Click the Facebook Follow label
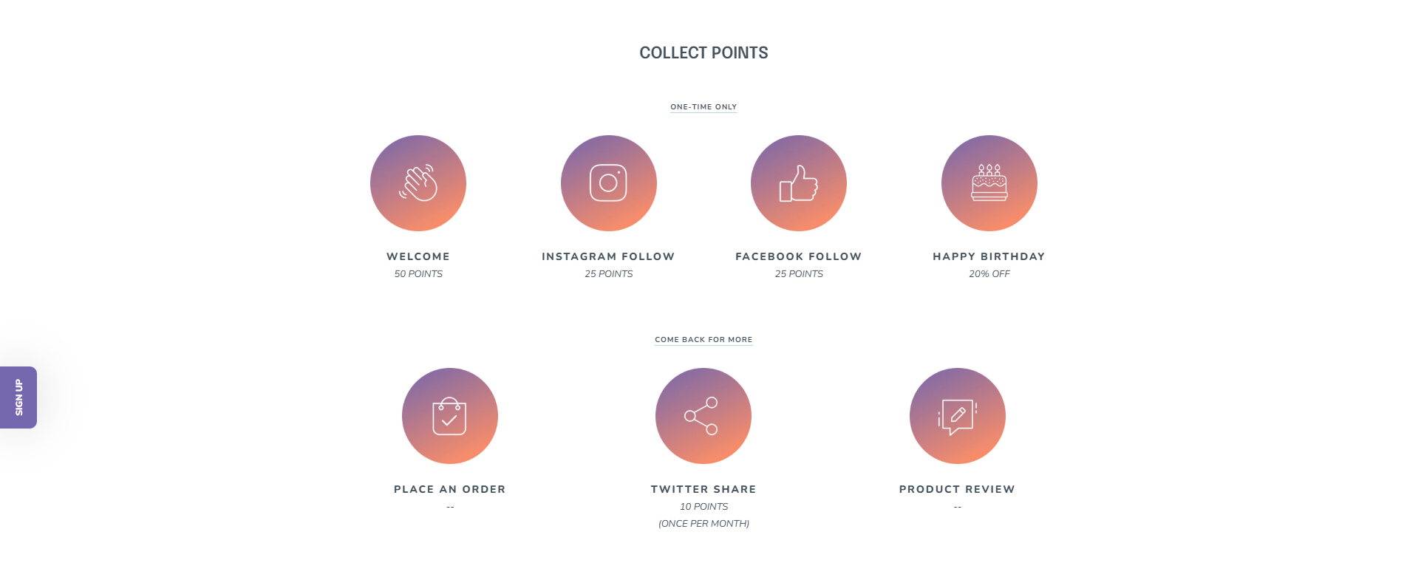 pos(799,256)
